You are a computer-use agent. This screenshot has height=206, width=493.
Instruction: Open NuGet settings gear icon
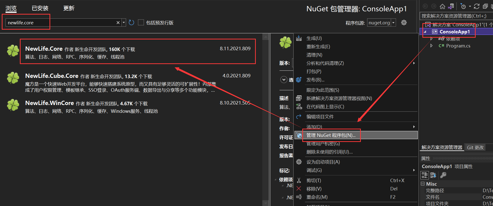tap(404, 23)
